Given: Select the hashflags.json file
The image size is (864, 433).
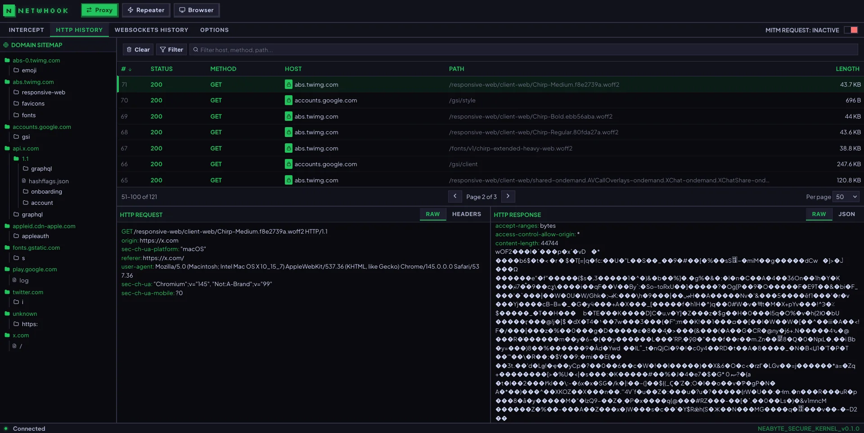Looking at the screenshot, I should point(45,181).
